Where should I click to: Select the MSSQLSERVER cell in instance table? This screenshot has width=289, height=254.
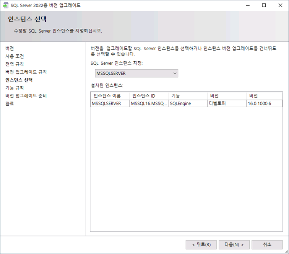[110, 103]
